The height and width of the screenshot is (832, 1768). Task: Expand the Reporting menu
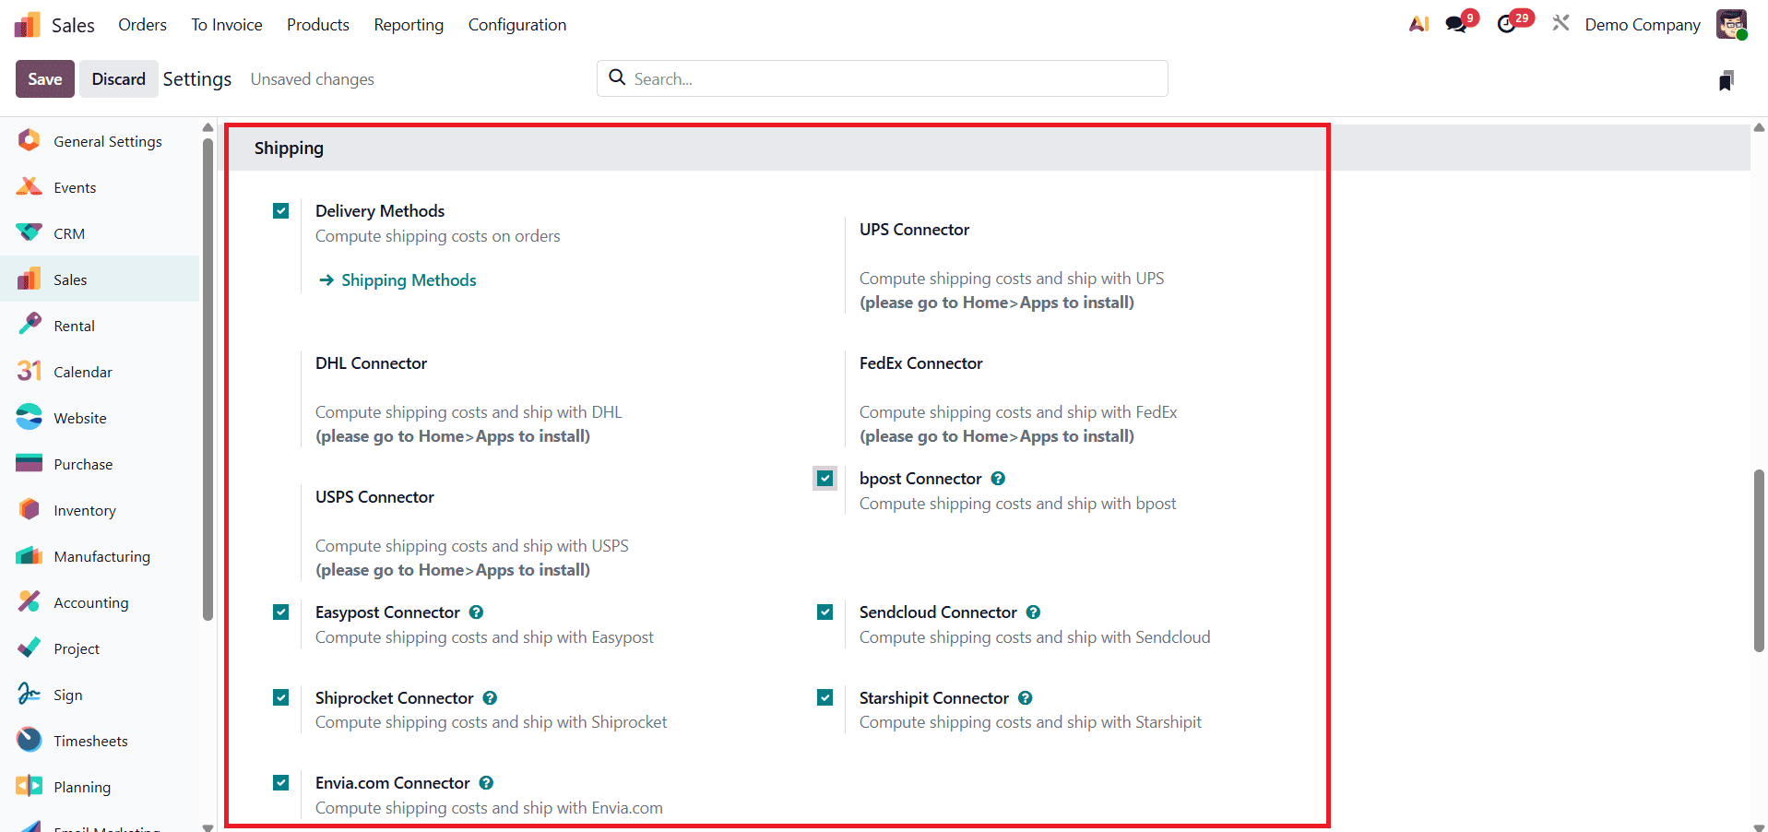coord(409,25)
